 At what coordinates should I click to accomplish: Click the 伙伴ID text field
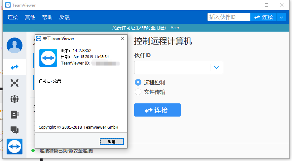pos(172,67)
